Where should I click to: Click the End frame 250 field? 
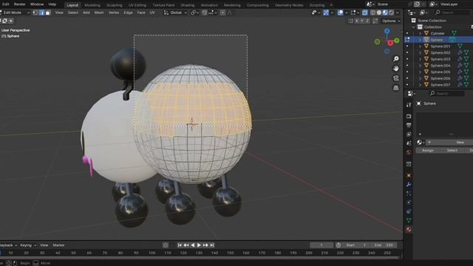pyautogui.click(x=384, y=245)
